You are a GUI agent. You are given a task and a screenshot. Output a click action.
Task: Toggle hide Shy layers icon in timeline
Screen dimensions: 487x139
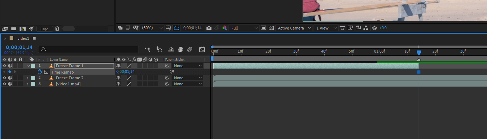tap(171, 49)
